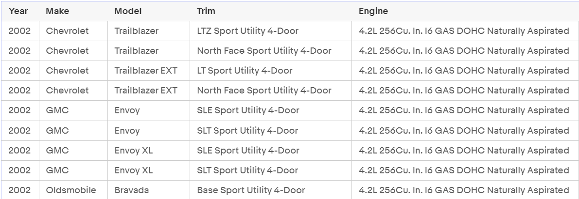Screen dimensions: 579x199
Task: Click the Make column header
Action: coord(57,11)
